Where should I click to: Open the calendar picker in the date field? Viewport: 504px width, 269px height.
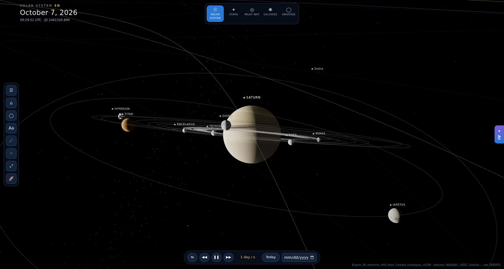(312, 257)
